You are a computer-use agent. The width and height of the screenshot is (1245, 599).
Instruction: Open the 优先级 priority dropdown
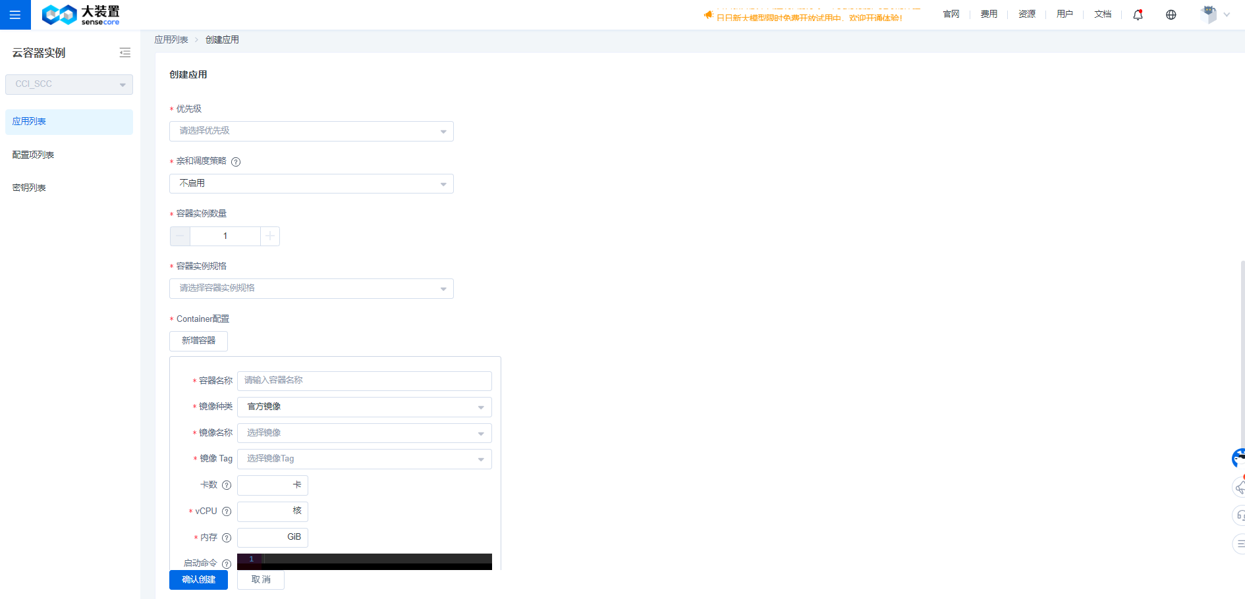coord(311,131)
